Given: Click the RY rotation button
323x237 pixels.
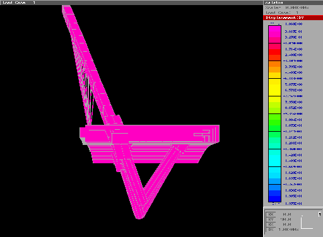Looking at the screenshot, I should click(271, 219).
